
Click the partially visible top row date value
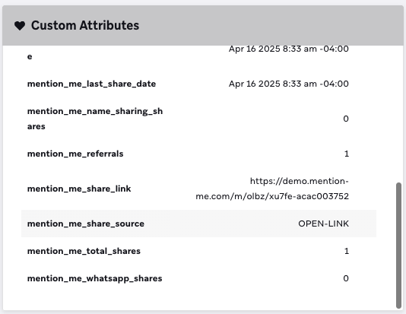click(x=288, y=49)
